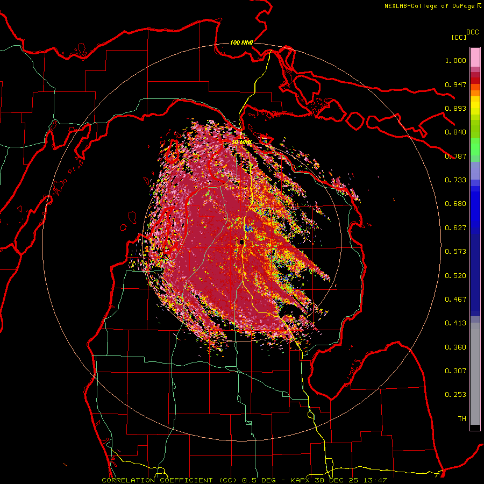The image size is (484, 484).
Task: Click the 0.733 legend value
Action: pos(455,180)
